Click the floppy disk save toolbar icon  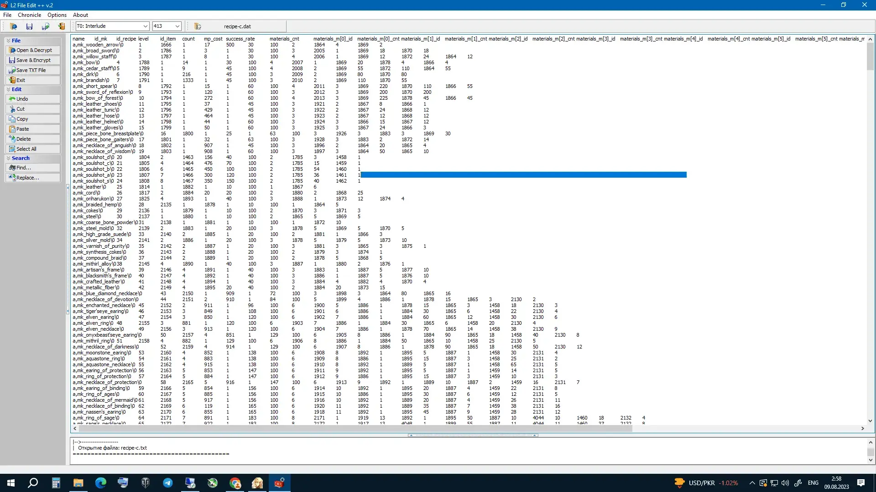29,26
